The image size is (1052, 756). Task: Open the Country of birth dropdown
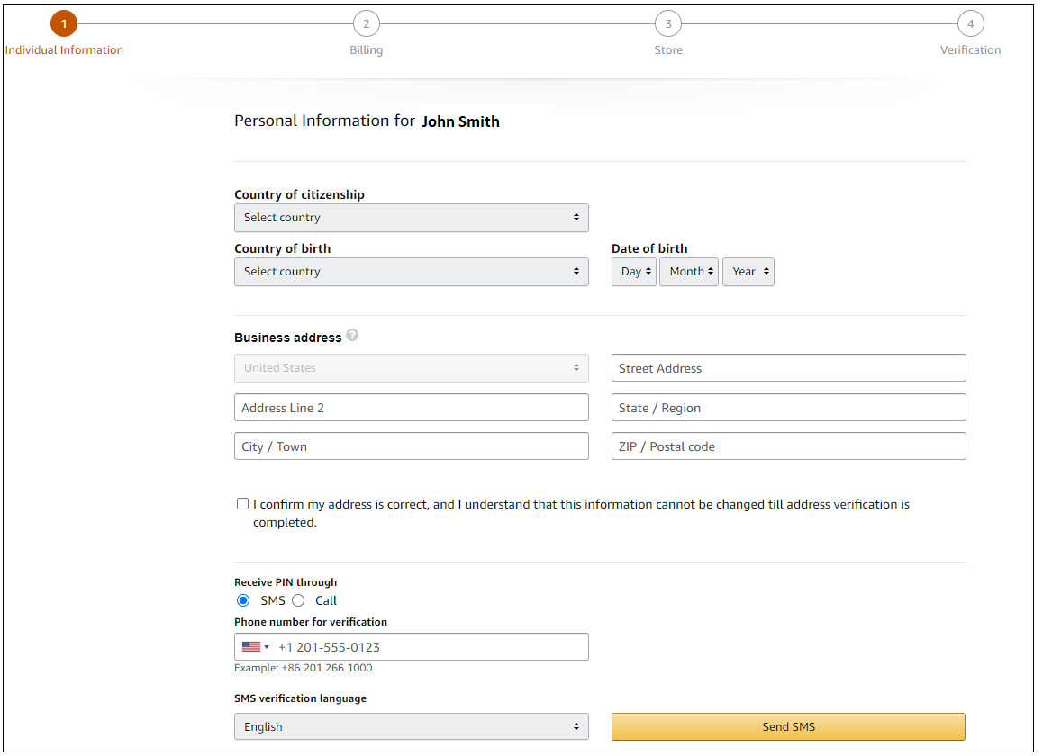pos(411,272)
